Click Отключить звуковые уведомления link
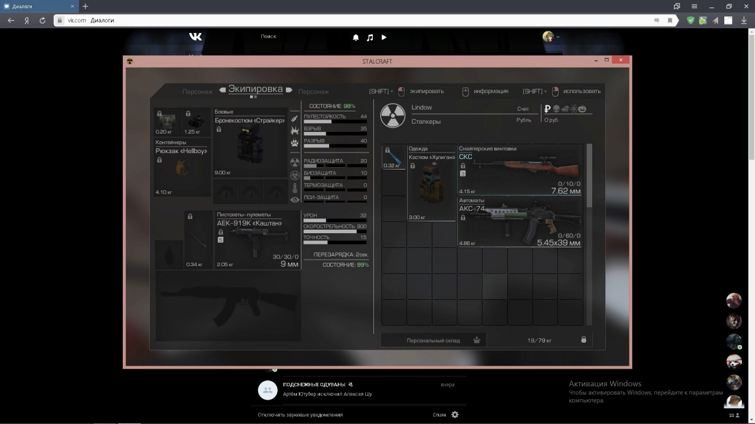This screenshot has width=755, height=424. point(300,415)
